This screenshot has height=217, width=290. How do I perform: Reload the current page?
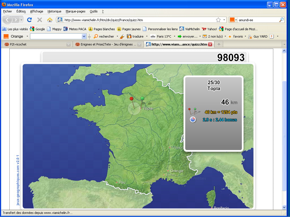pos(29,20)
